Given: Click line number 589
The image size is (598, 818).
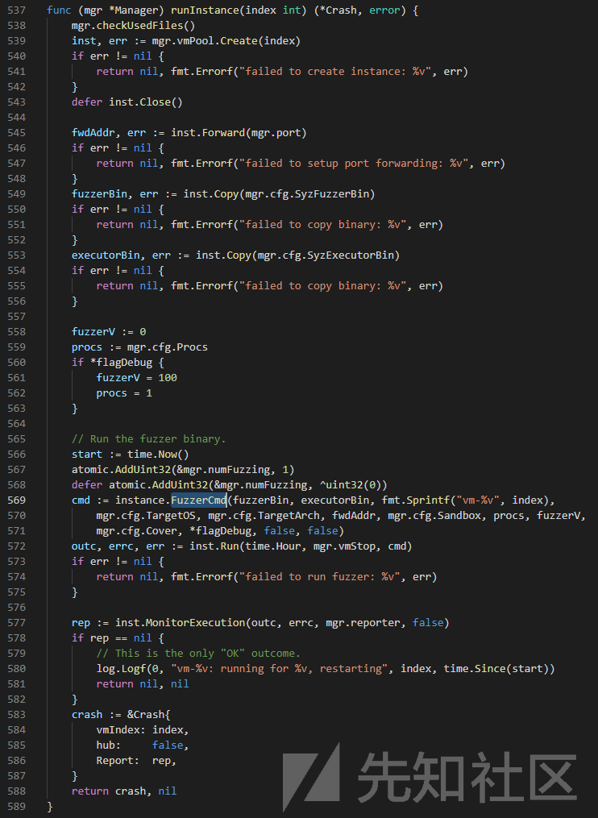Looking at the screenshot, I should (x=17, y=806).
